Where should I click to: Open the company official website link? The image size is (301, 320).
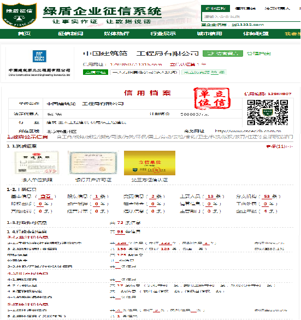(x=248, y=131)
